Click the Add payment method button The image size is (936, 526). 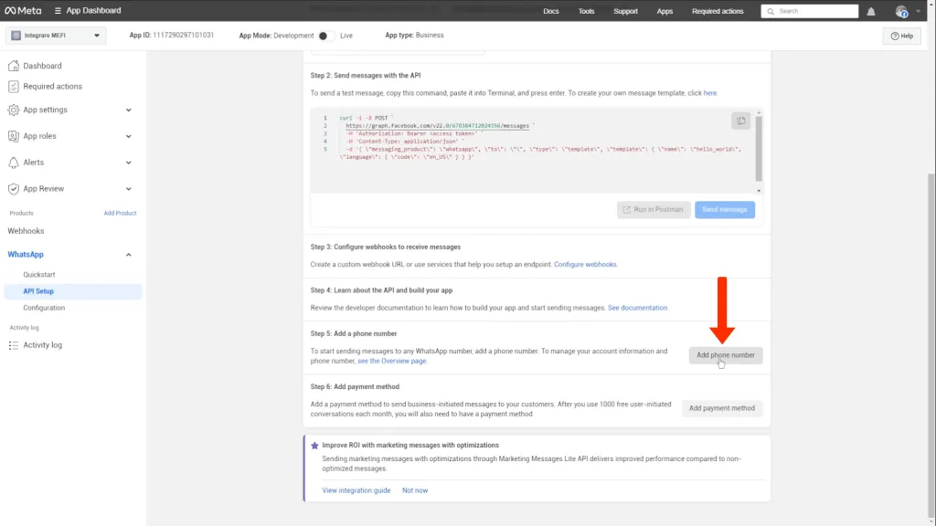pos(722,408)
